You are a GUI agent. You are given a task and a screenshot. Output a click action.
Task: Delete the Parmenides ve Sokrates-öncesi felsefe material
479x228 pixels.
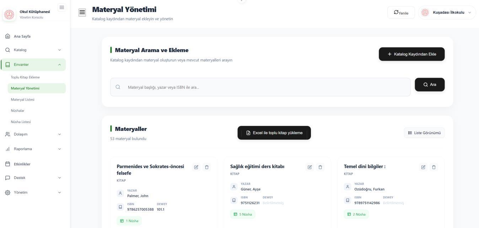[x=207, y=167]
